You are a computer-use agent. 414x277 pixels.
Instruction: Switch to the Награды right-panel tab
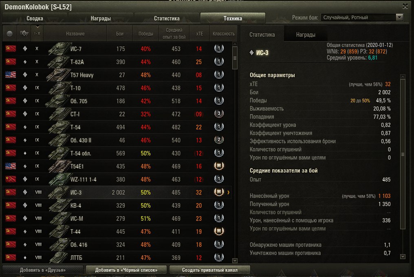click(306, 35)
